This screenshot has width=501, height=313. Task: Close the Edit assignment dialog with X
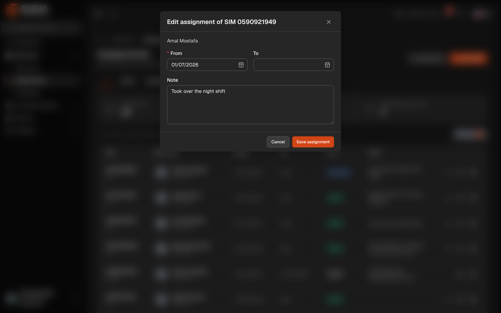pos(329,22)
